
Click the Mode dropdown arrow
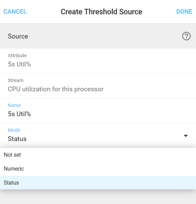coord(185,136)
